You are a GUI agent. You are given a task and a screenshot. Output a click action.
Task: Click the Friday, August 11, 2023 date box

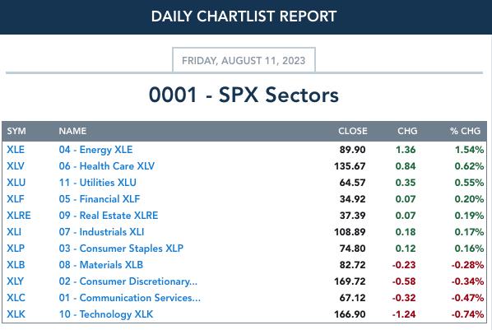[x=244, y=60]
